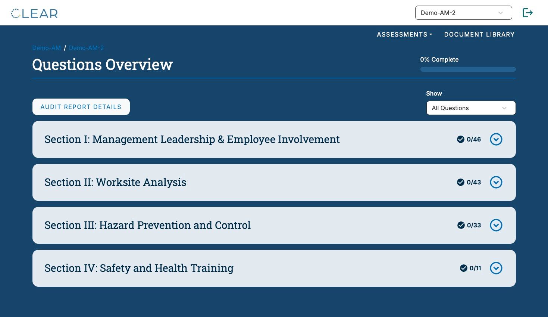This screenshot has width=548, height=317.
Task: Click Section III completion checkmark icon
Action: 461,225
